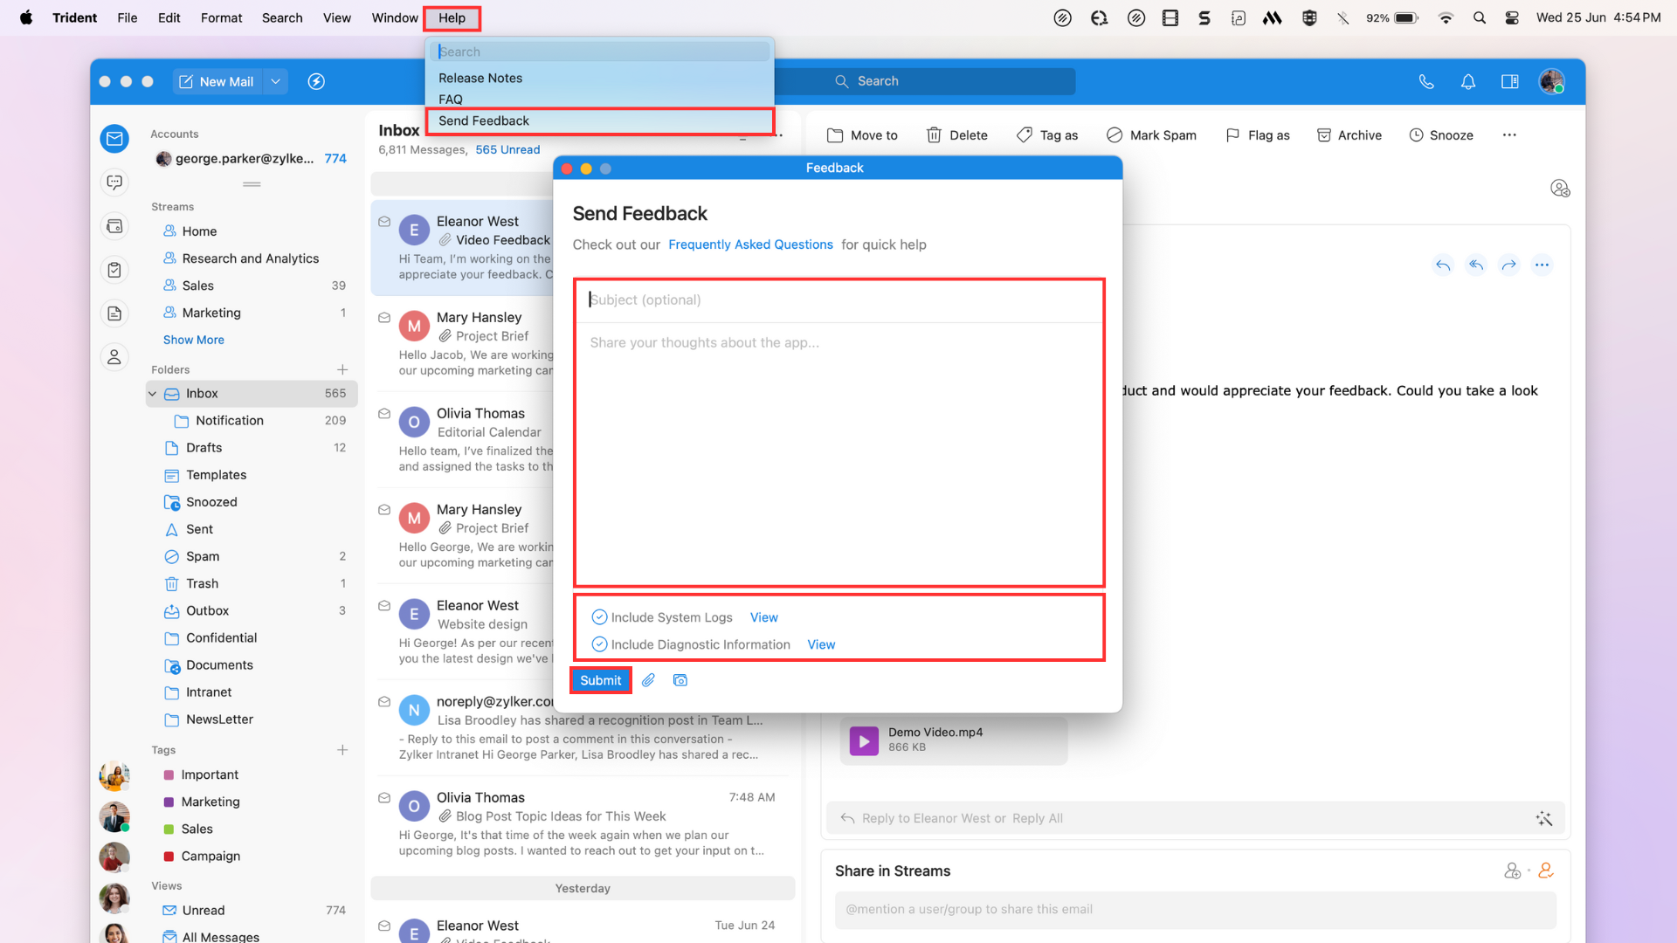
Task: Expand streams with Show More
Action: tap(194, 340)
